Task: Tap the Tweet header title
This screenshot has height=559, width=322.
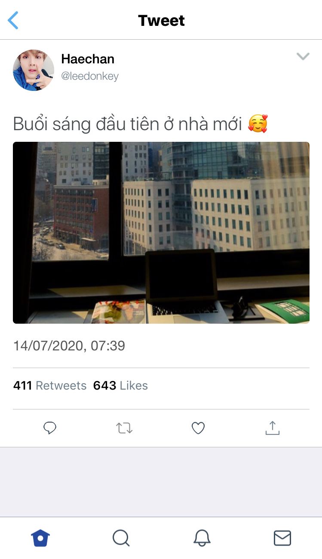Action: coord(161,20)
